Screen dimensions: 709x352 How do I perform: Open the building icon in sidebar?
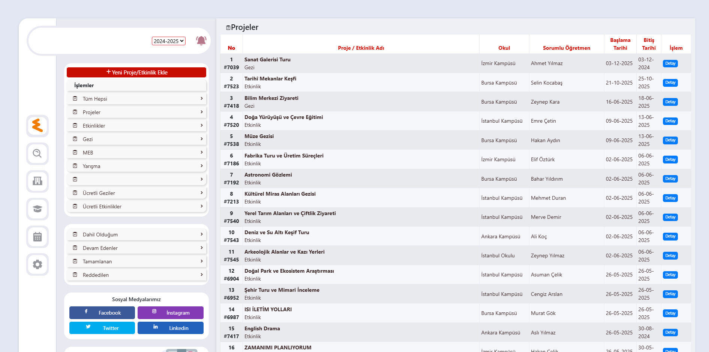37,181
